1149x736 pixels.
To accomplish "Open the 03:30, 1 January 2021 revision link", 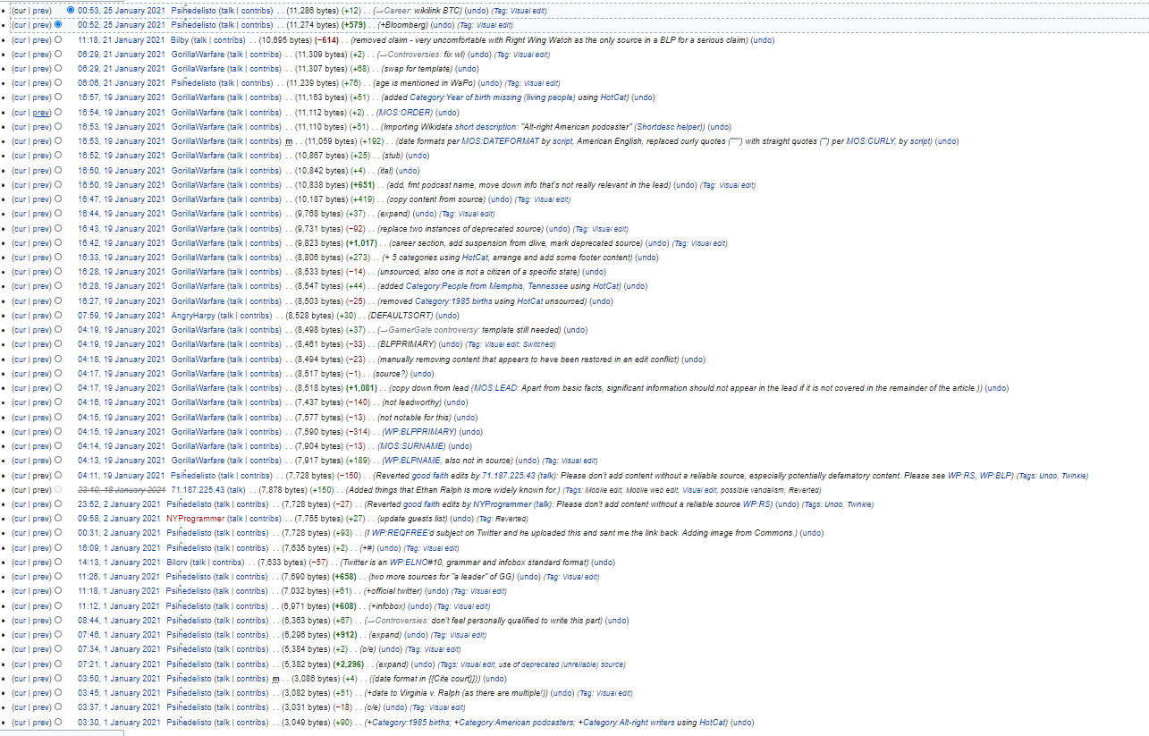I will [119, 723].
